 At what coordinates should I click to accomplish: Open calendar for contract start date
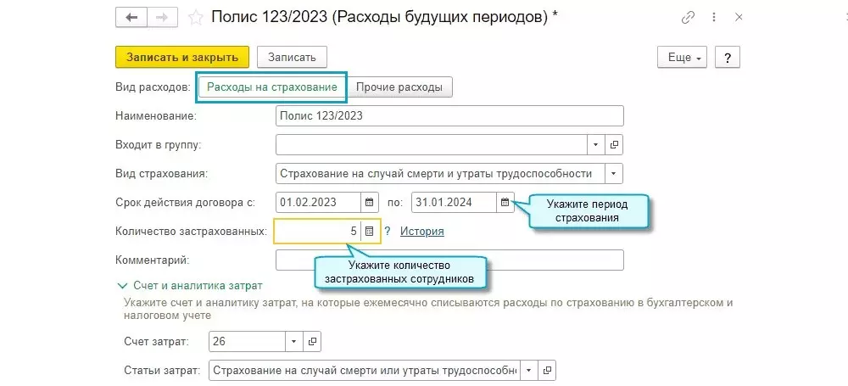click(370, 203)
